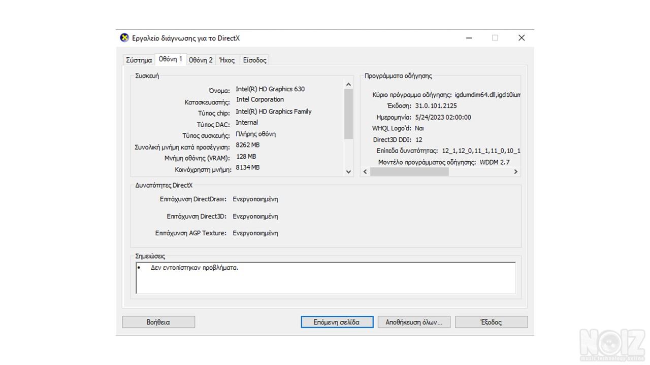The image size is (650, 365).
Task: Click the up arrow in Συσκευή scrollbar
Action: (348, 85)
